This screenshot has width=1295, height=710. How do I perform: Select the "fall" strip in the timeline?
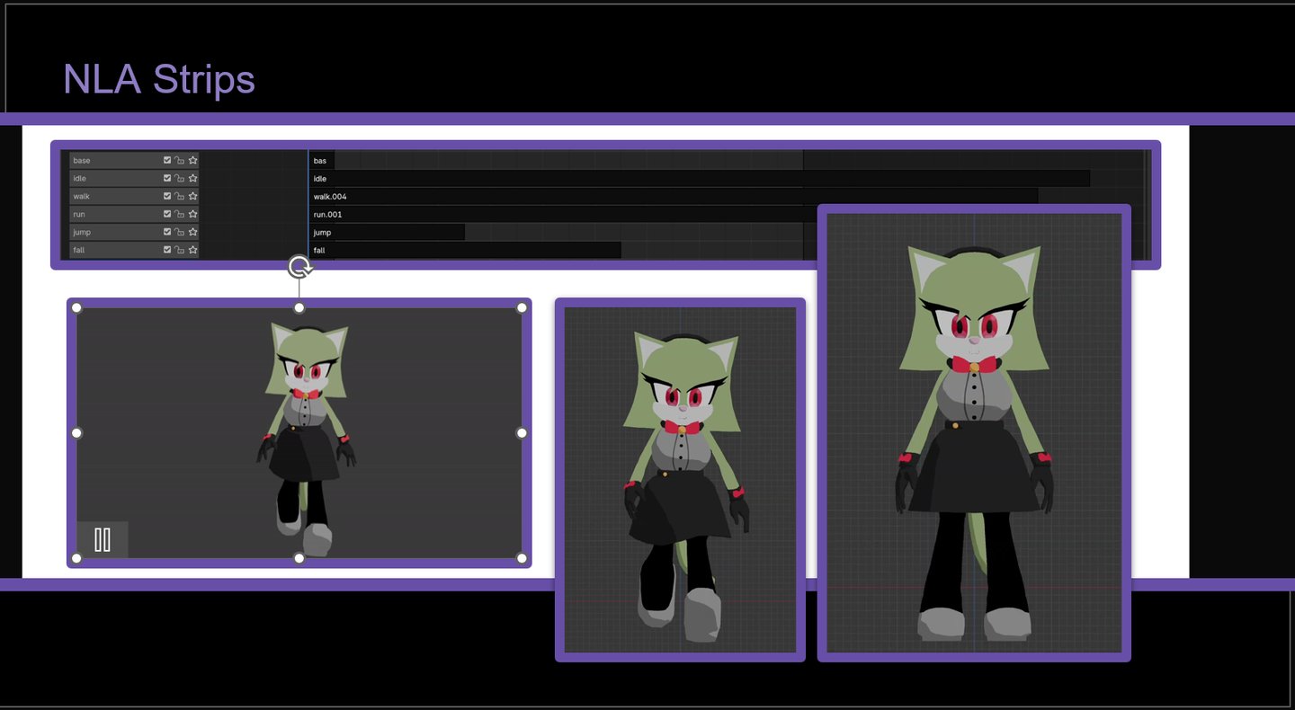click(466, 250)
